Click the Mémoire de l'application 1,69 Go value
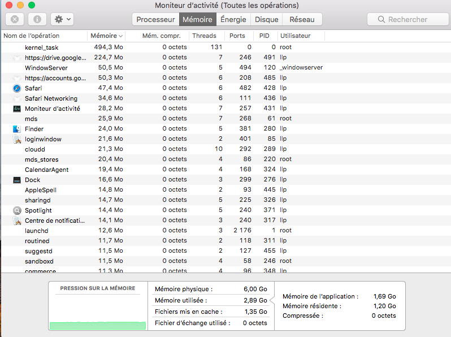 [x=384, y=296]
